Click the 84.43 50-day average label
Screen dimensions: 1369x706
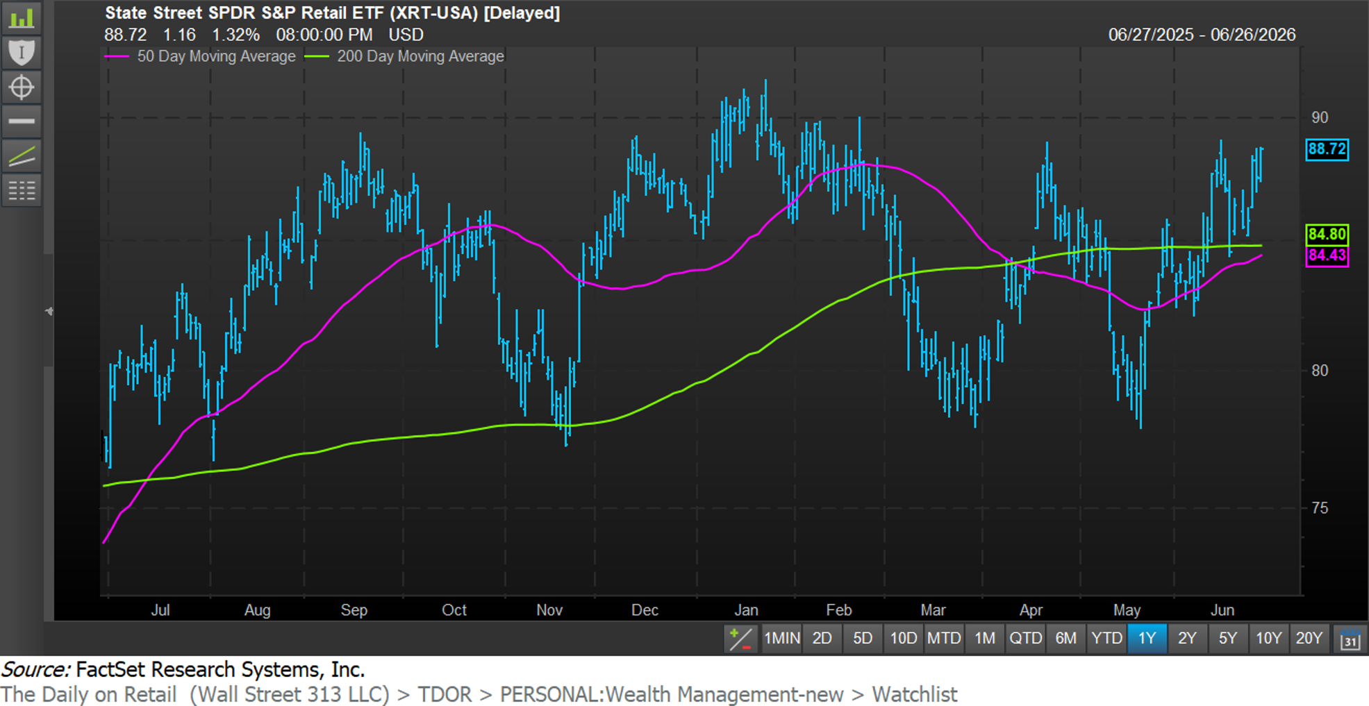click(x=1327, y=255)
